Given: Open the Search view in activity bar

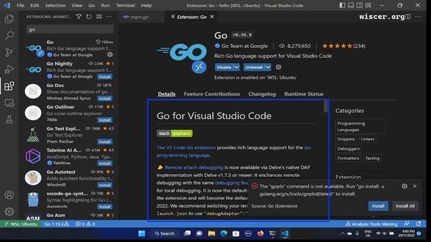Looking at the screenshot, I should (9, 36).
